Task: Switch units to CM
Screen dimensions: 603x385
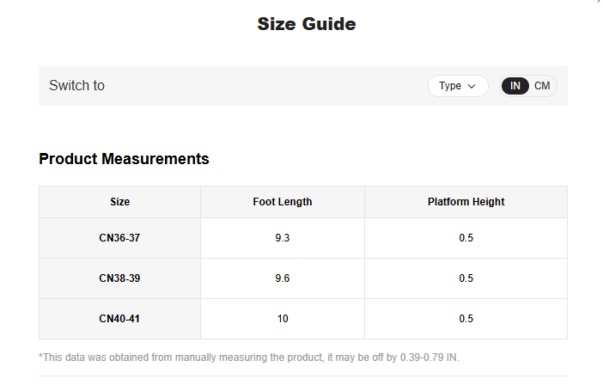Action: click(542, 86)
